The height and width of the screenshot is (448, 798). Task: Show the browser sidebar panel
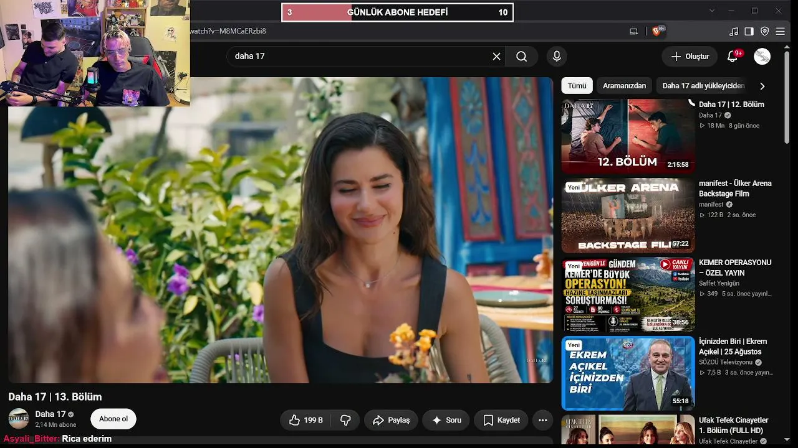click(x=749, y=31)
